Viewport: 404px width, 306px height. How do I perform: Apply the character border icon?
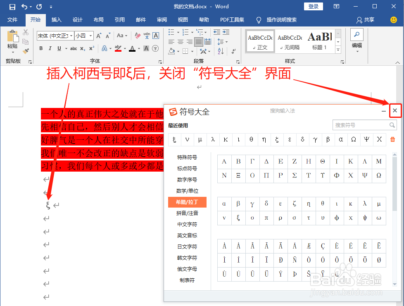coord(156,36)
